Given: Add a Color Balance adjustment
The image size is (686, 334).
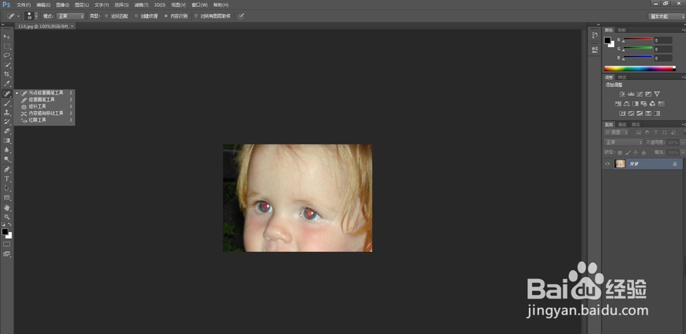Looking at the screenshot, I should 626,104.
